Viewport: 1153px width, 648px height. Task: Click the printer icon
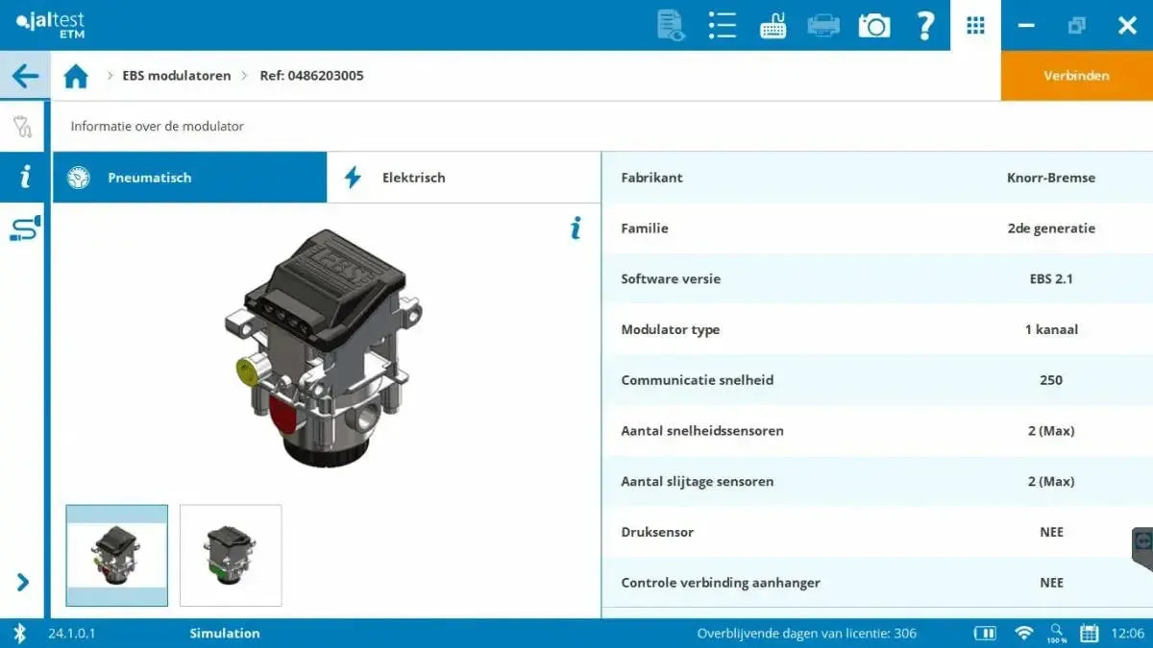[x=823, y=25]
